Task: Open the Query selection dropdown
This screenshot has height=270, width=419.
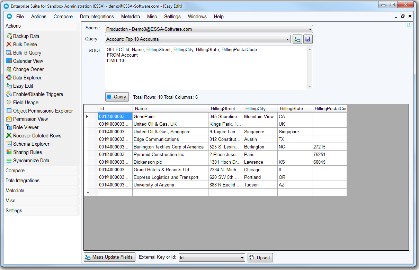Action: [198, 39]
